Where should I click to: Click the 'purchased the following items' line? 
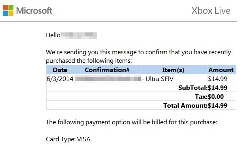pos(89,61)
